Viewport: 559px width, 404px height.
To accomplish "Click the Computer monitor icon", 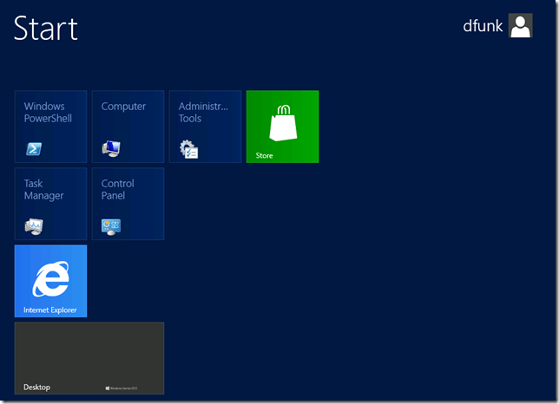I will coord(111,149).
